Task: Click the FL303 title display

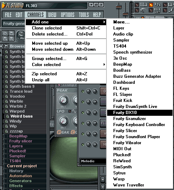Action: pos(55,6)
